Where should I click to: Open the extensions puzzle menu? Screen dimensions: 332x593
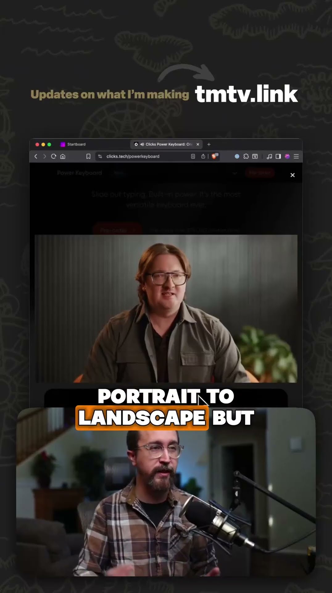(246, 156)
